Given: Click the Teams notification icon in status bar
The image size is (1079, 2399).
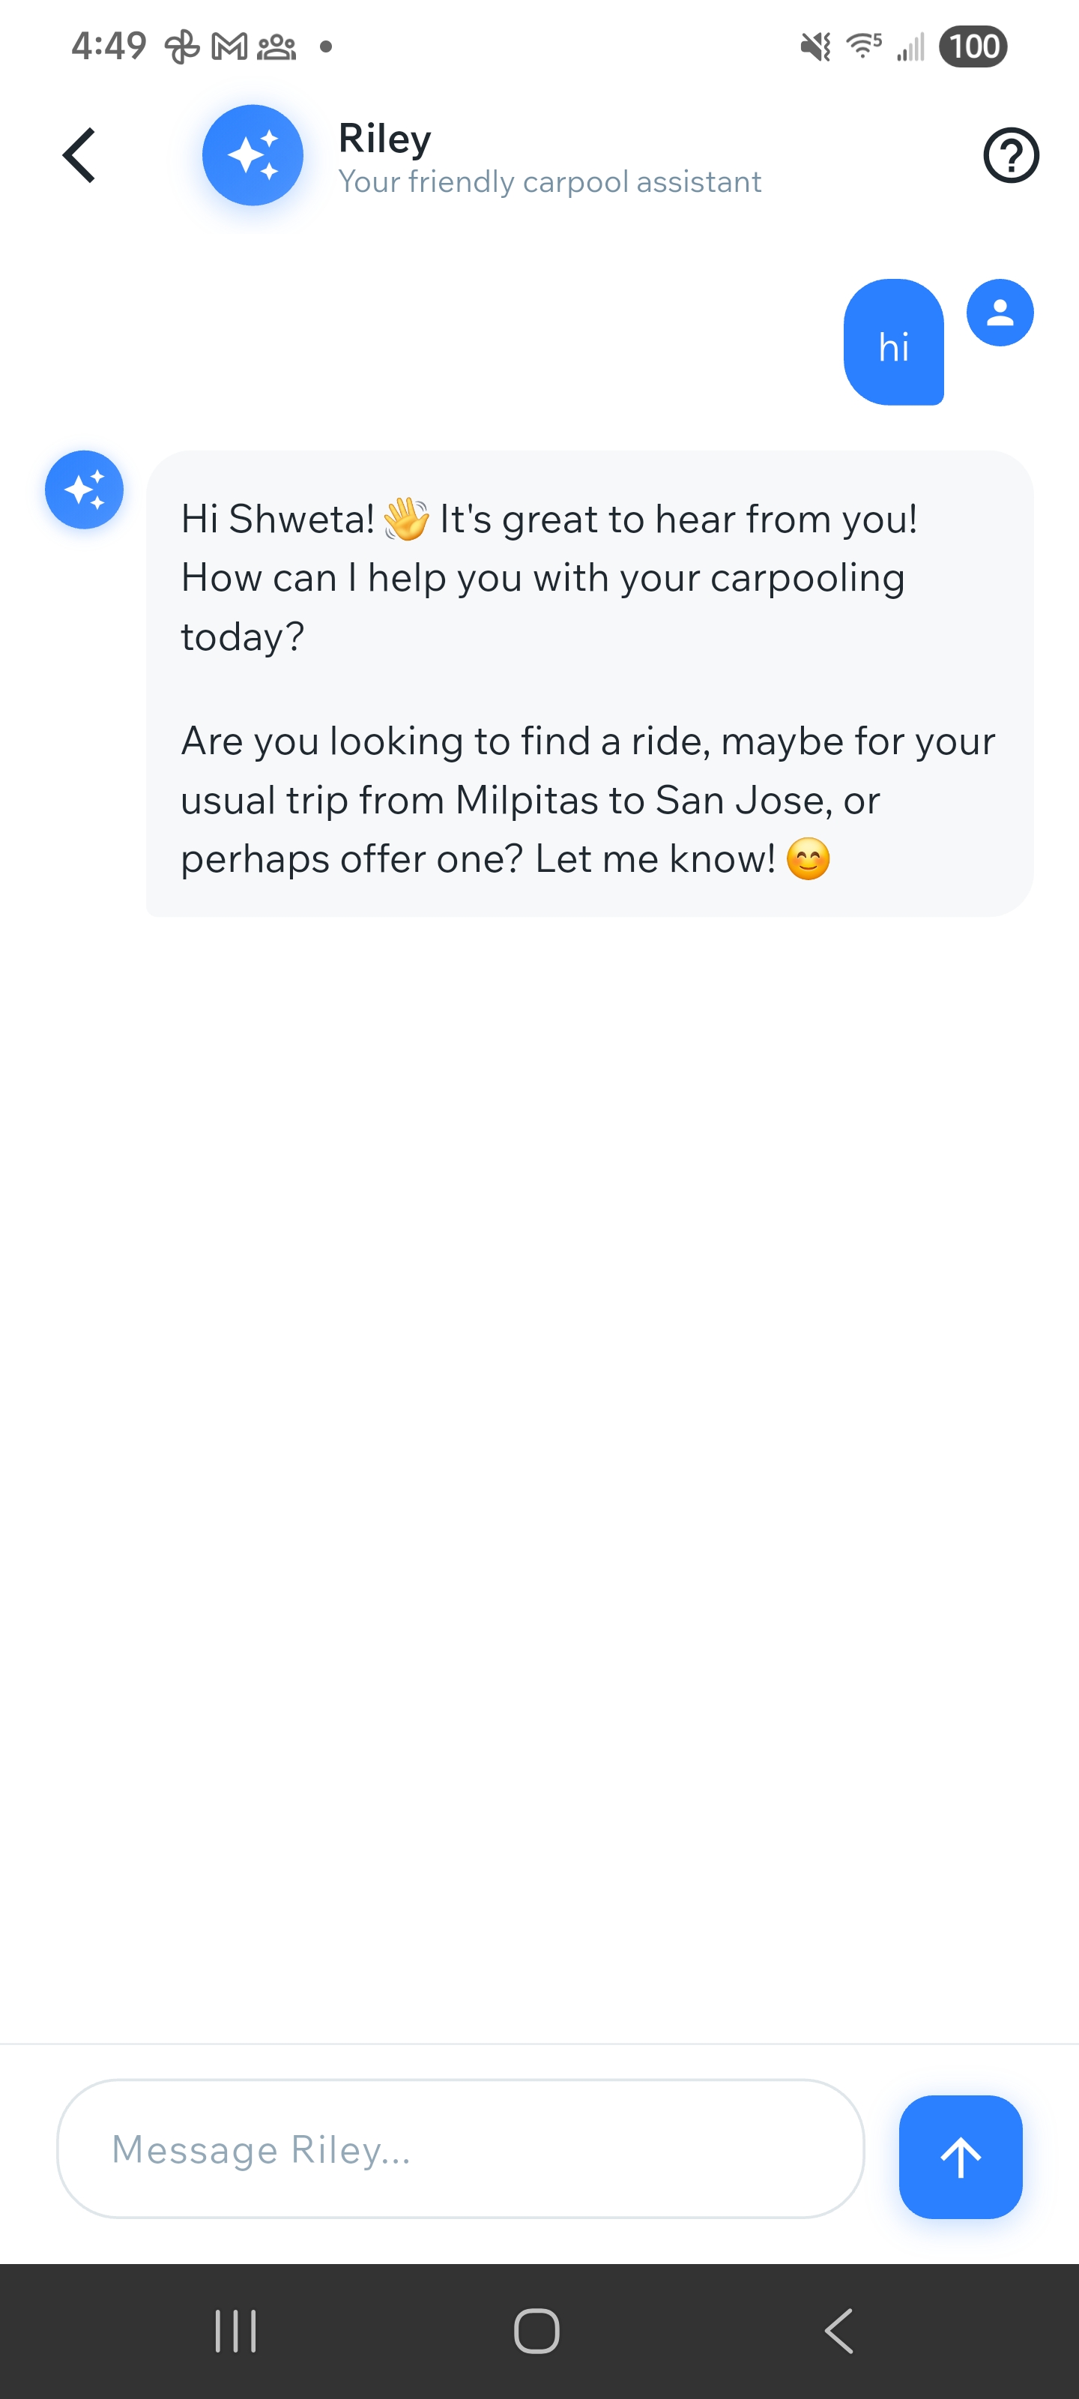Looking at the screenshot, I should tap(276, 46).
